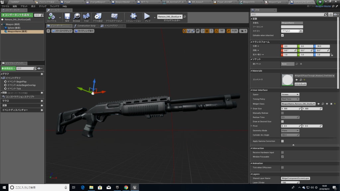
Task: Expand the Pivot property arrow
Action: tap(252, 126)
